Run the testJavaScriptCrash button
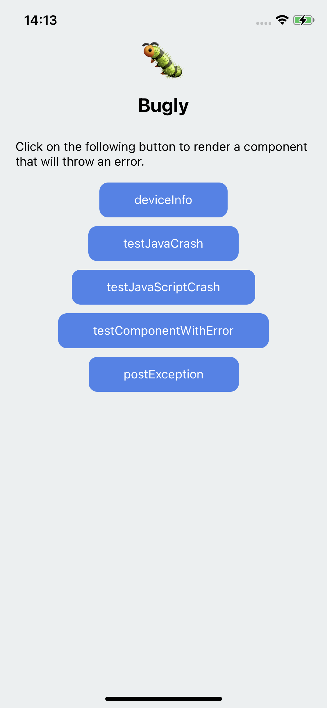 (163, 287)
